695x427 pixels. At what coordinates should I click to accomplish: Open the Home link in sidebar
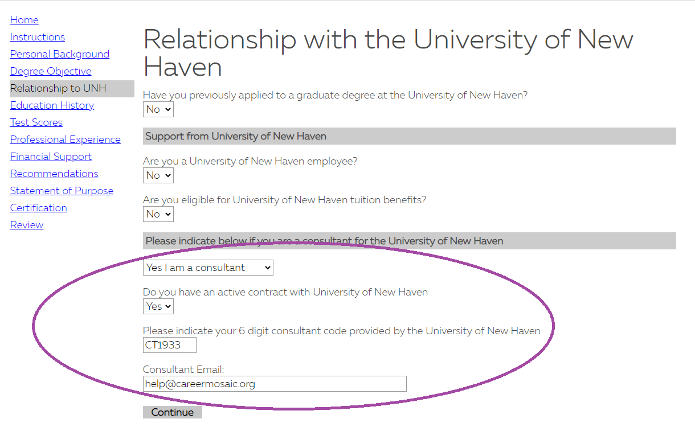[24, 20]
